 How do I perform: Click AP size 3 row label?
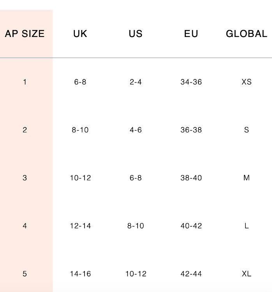[25, 178]
